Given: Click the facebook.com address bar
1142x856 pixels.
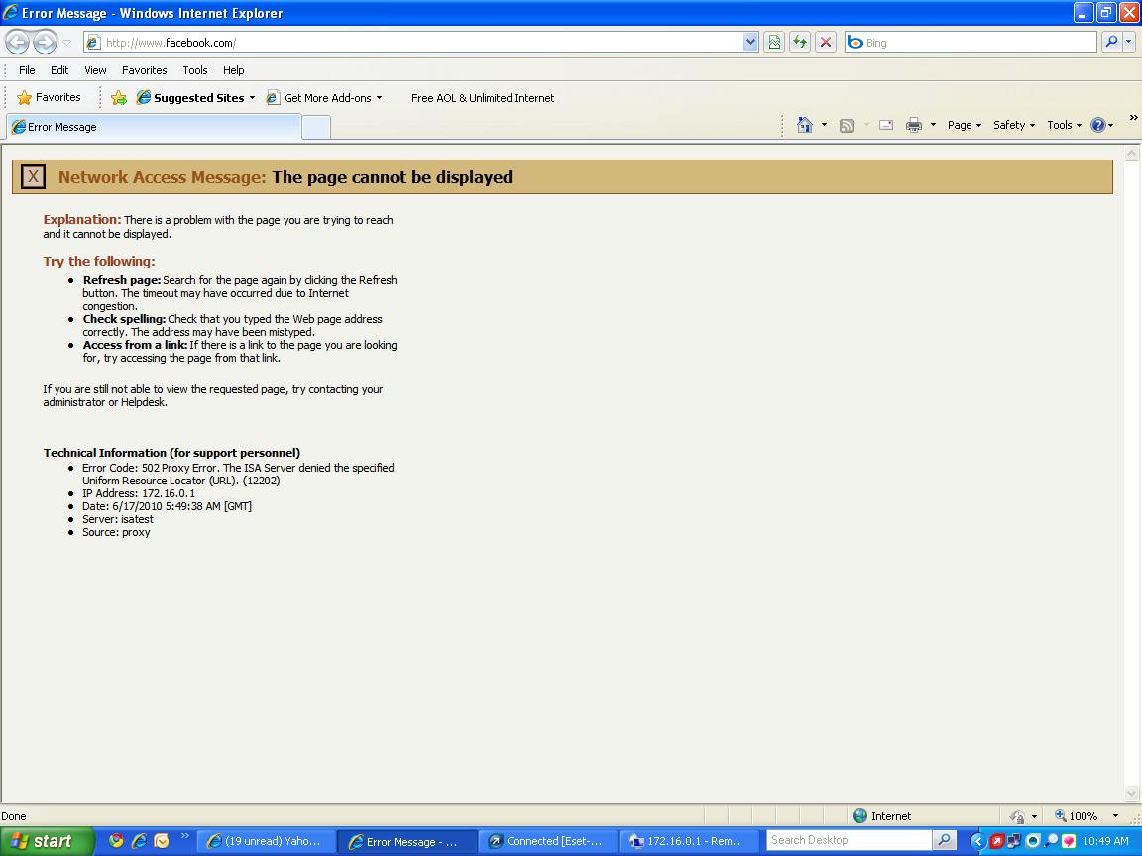Looking at the screenshot, I should [x=415, y=43].
